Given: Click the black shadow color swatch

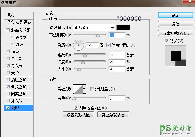Looking at the screenshot, I should coord(123,28).
